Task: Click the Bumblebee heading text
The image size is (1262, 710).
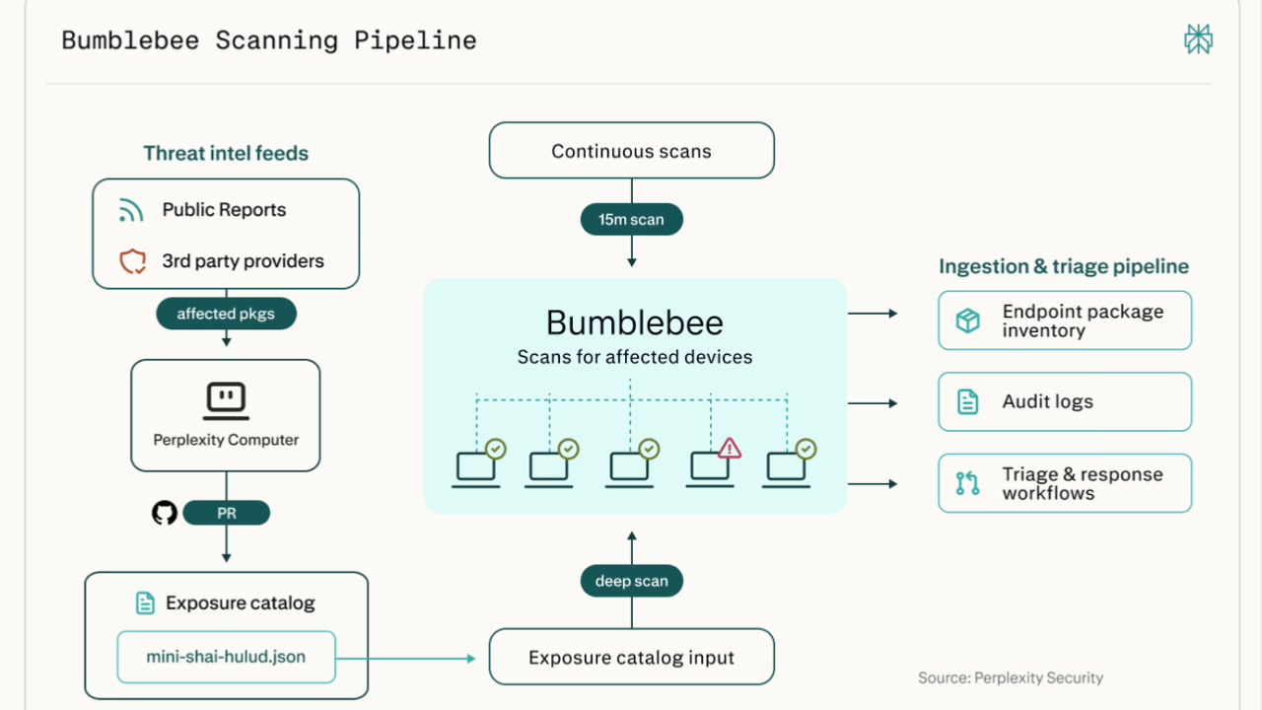Action: point(635,323)
